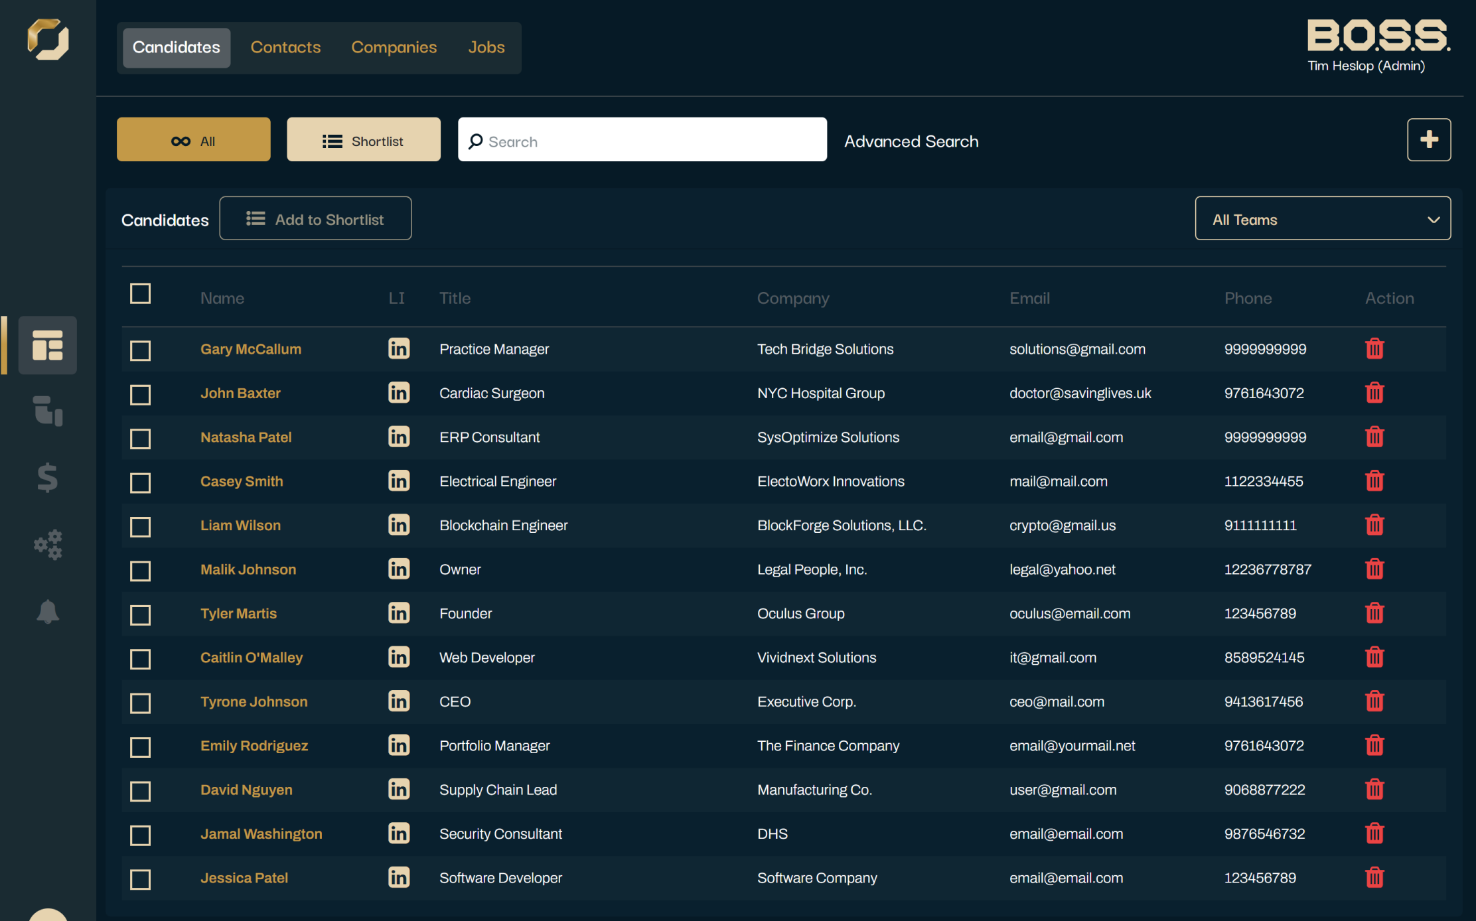The image size is (1476, 921).
Task: Switch to the Companies tab
Action: coord(394,47)
